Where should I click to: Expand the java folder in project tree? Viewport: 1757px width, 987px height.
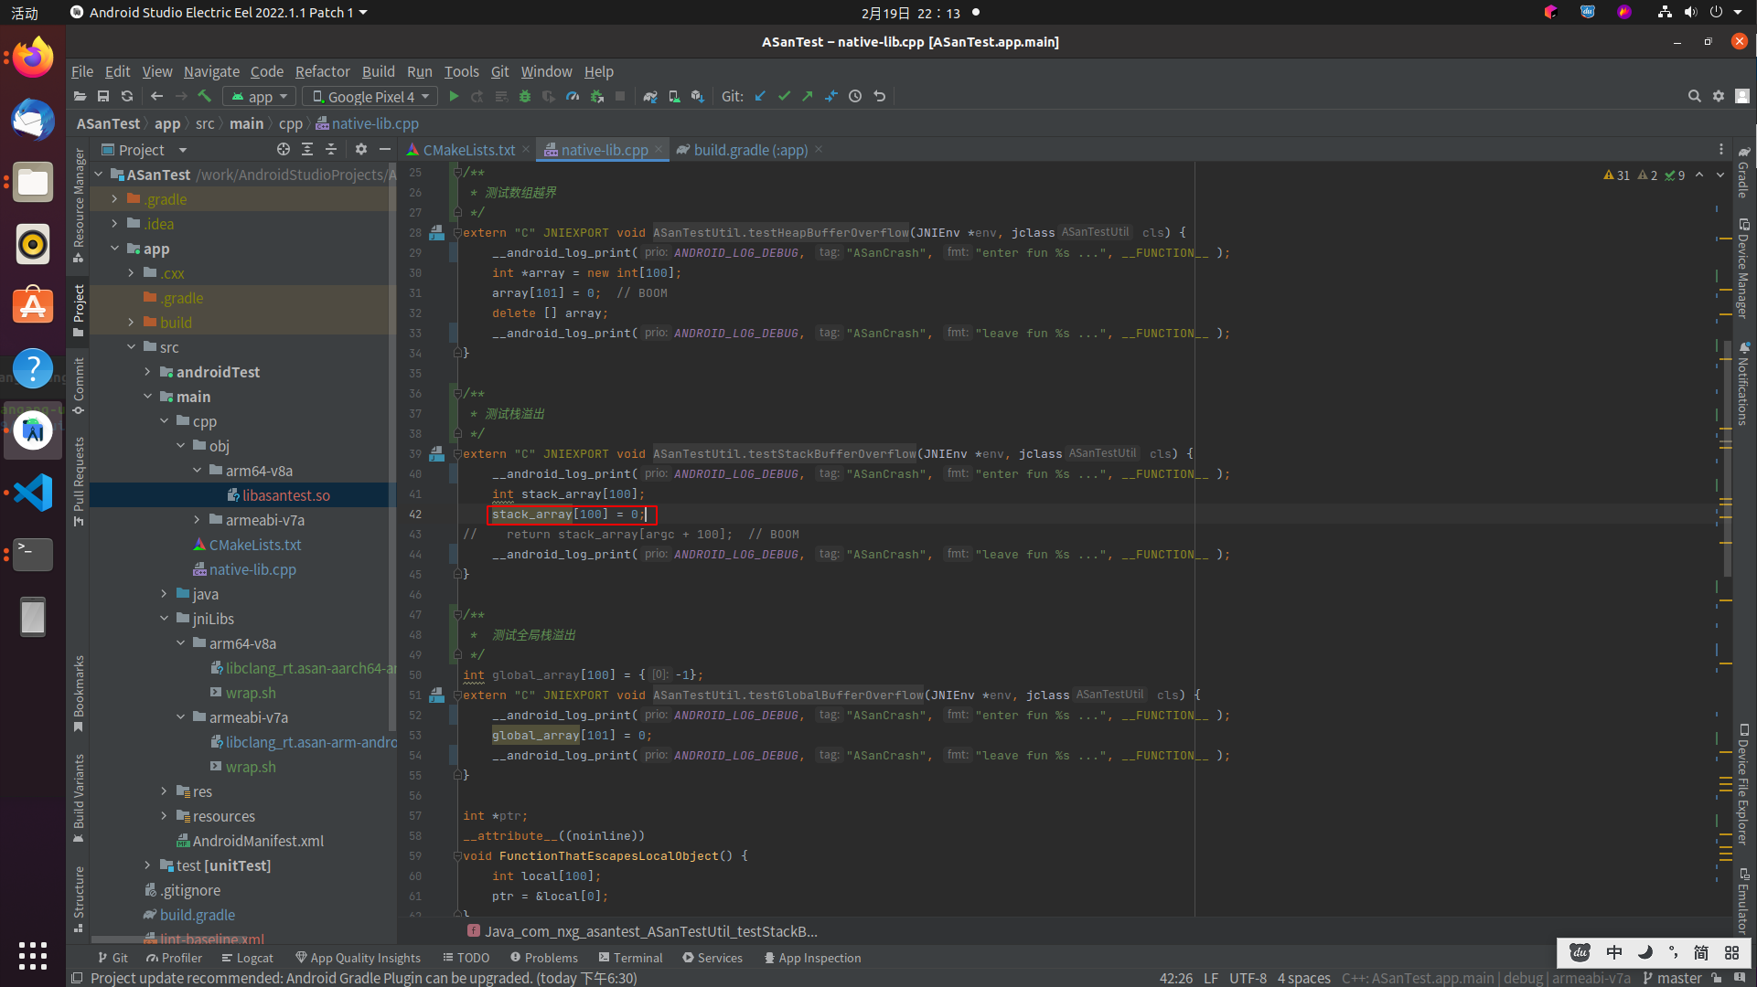pos(165,594)
